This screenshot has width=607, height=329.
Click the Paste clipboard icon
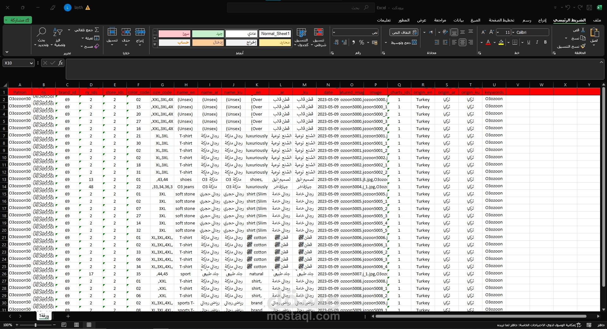[x=594, y=33]
